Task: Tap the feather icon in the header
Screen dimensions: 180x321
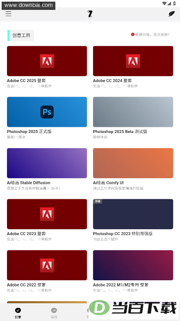Action: tap(171, 14)
